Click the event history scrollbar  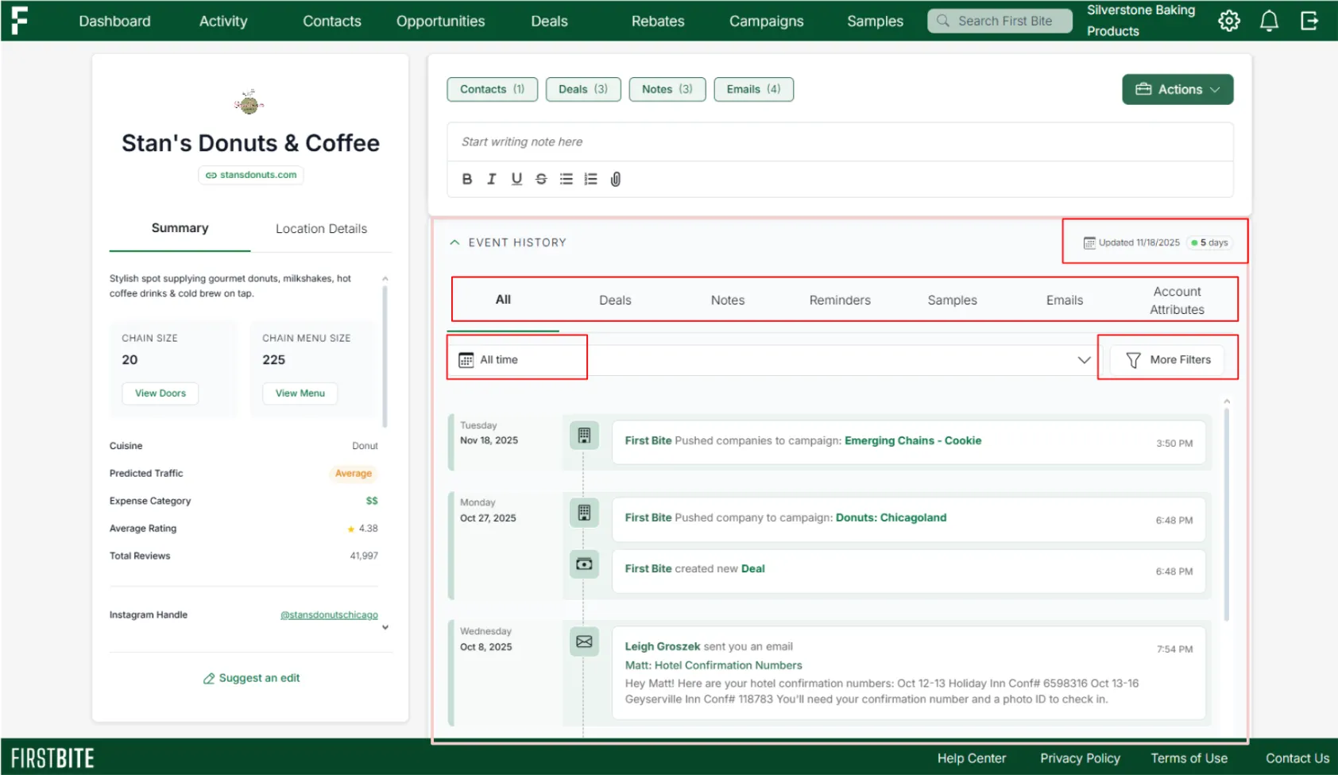(x=1227, y=516)
